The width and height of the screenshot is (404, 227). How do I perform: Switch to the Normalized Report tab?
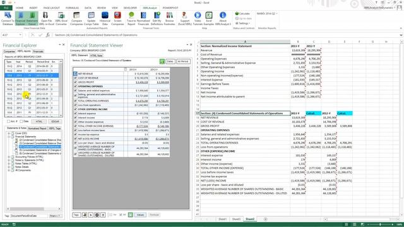[37, 128]
